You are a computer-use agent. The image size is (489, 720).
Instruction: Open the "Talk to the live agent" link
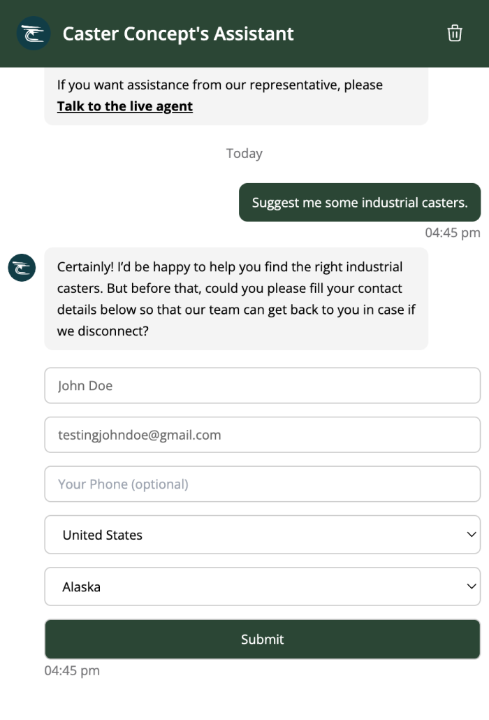click(125, 106)
